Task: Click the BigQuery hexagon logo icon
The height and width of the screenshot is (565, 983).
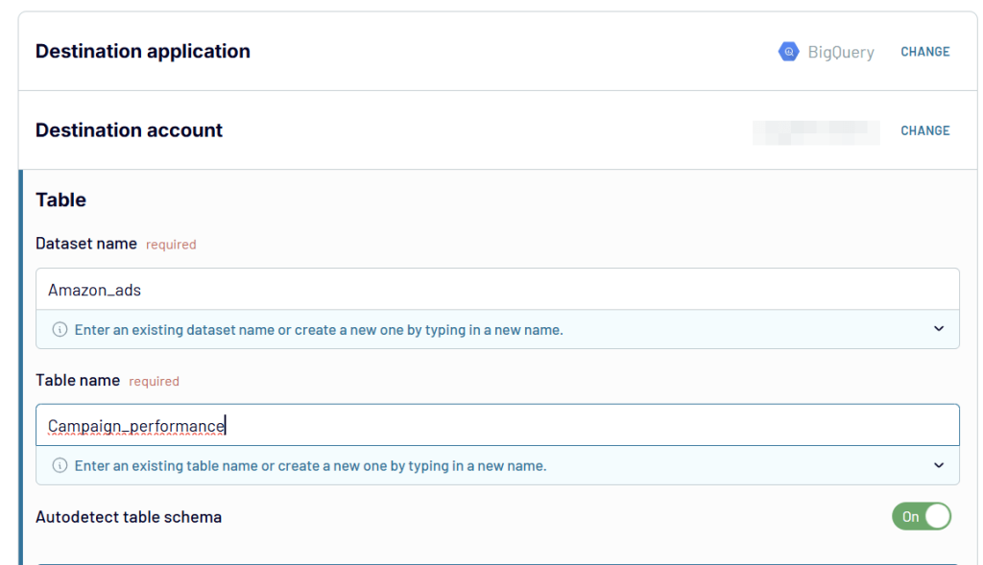Action: pos(789,52)
